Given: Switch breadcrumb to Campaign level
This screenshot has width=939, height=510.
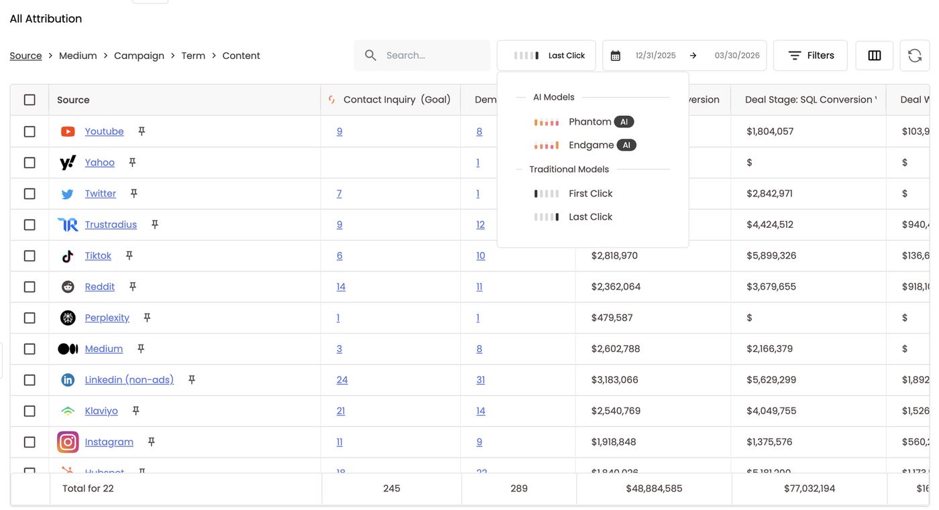Looking at the screenshot, I should click(x=139, y=56).
